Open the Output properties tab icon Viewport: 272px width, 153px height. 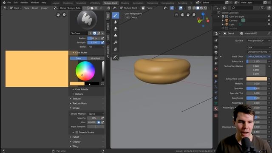216,52
